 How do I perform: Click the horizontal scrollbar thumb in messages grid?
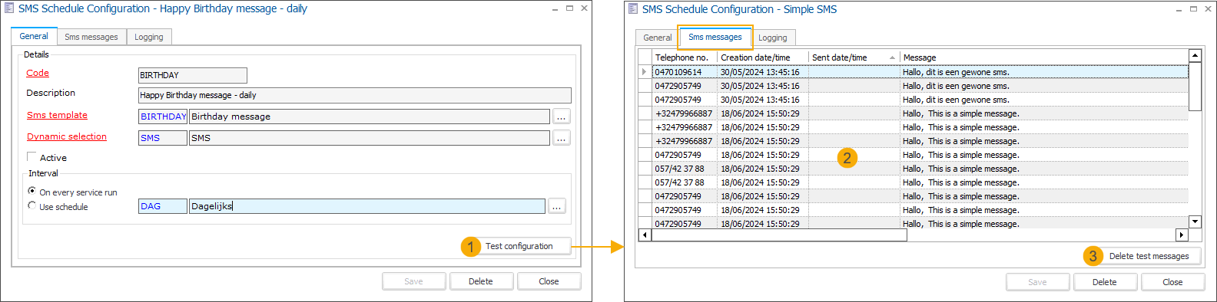[779, 235]
